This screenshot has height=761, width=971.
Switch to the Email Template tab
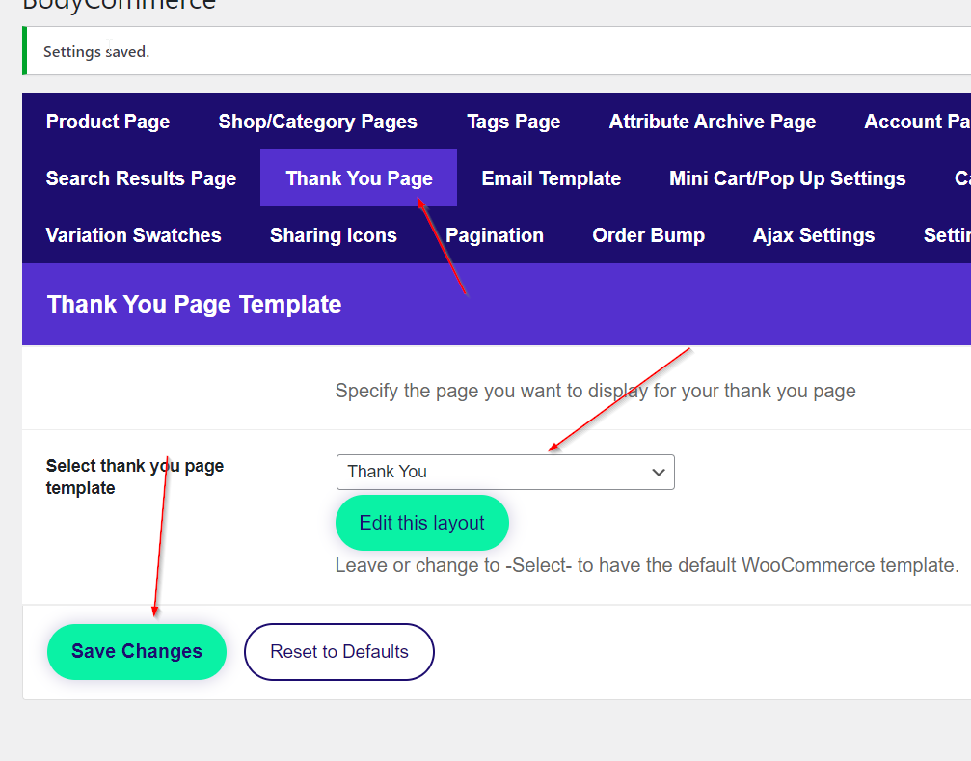click(x=551, y=178)
